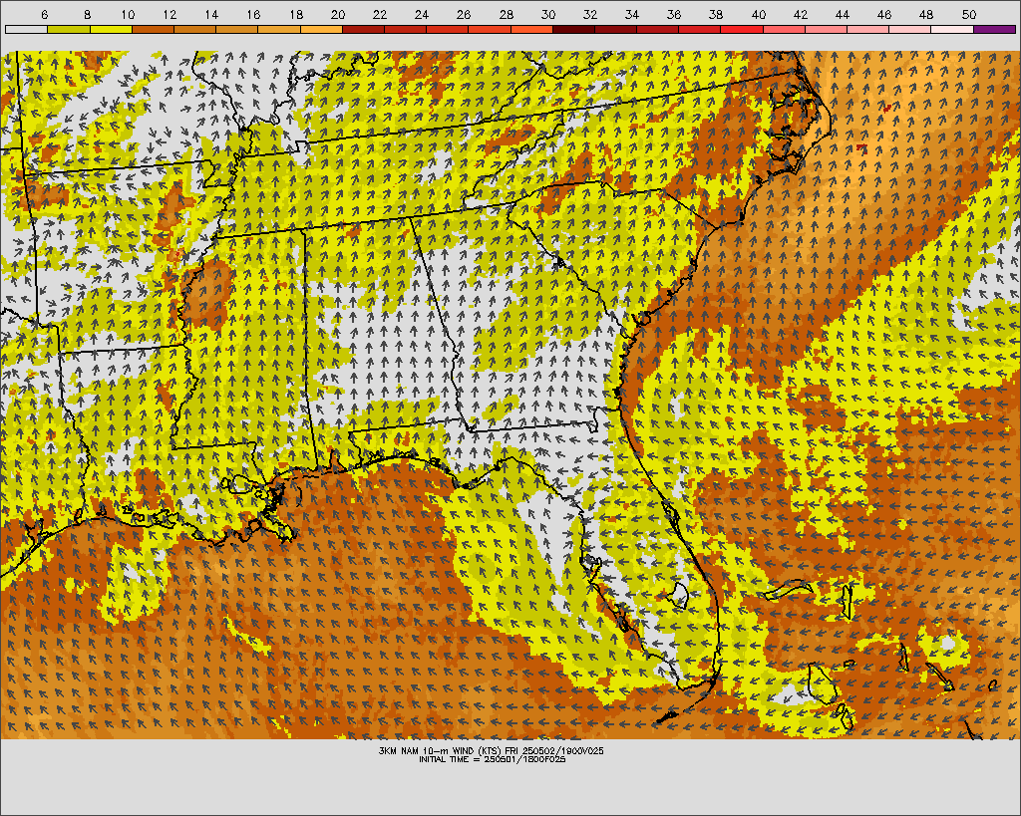Click the legend label "10"
This screenshot has height=816, width=1021.
tap(128, 15)
